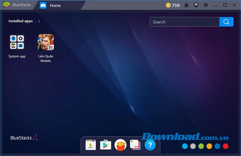Select the red color dot
The width and height of the screenshot is (241, 156).
pyautogui.click(x=225, y=146)
